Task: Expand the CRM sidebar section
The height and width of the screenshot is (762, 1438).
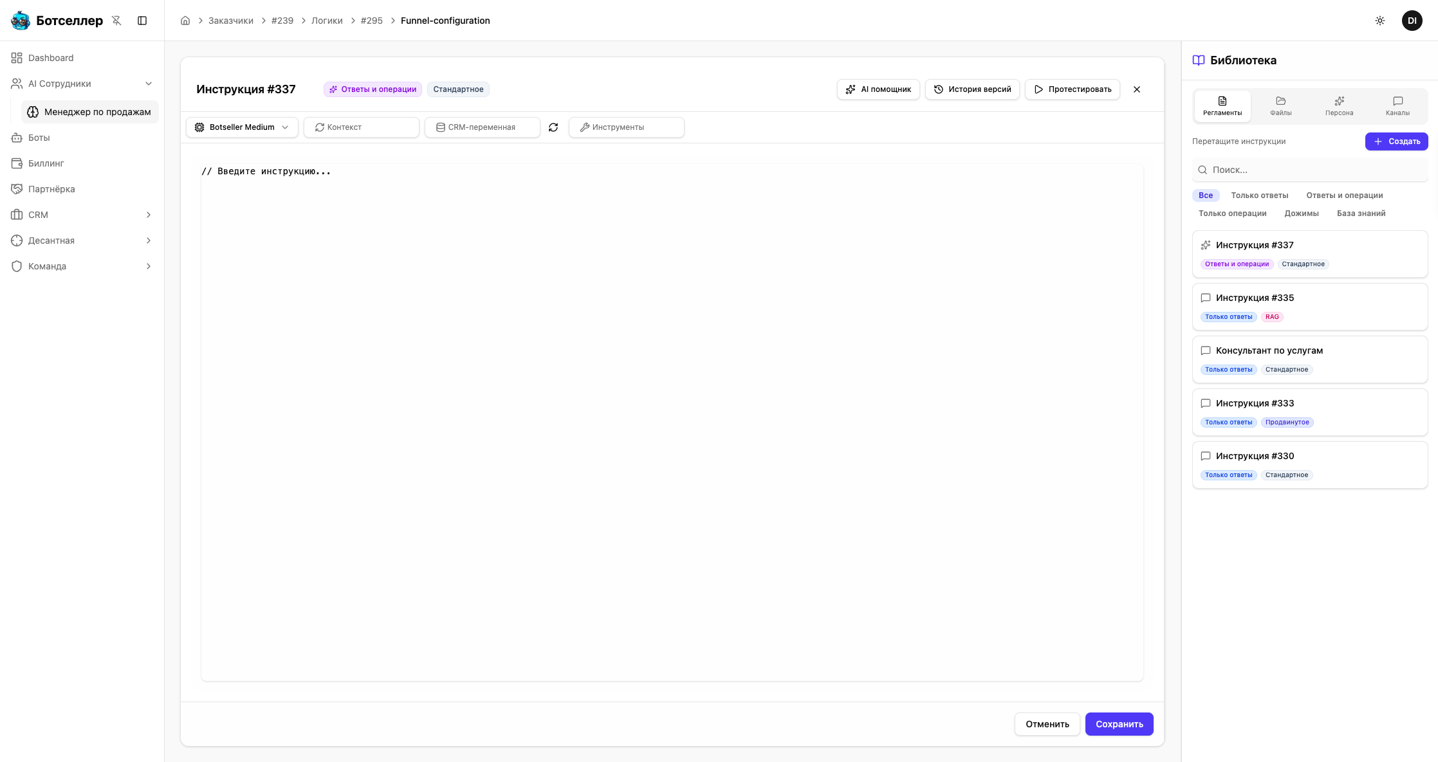Action: coord(148,215)
